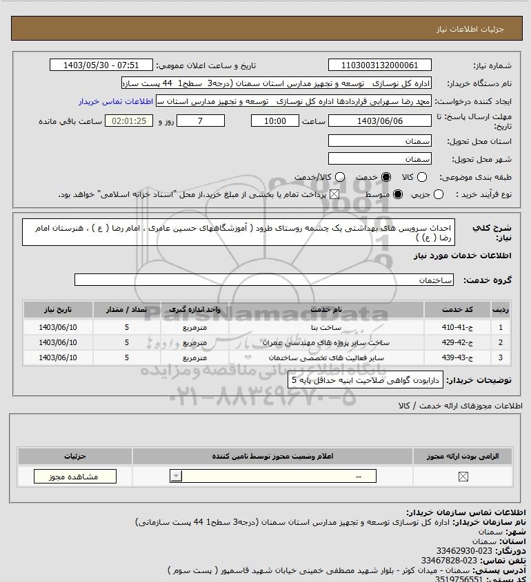The image size is (531, 582).
Task: Click سایر فعالیت های تخصصی ساختمان
Action: click(326, 358)
